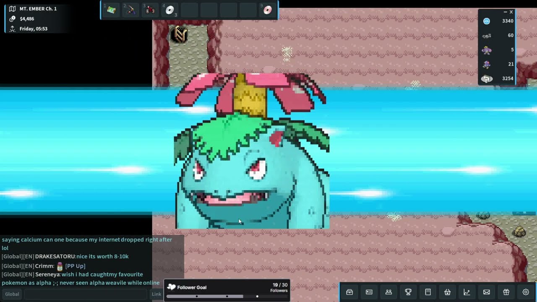
Task: Open the trophy tournaments icon
Action: [408, 292]
